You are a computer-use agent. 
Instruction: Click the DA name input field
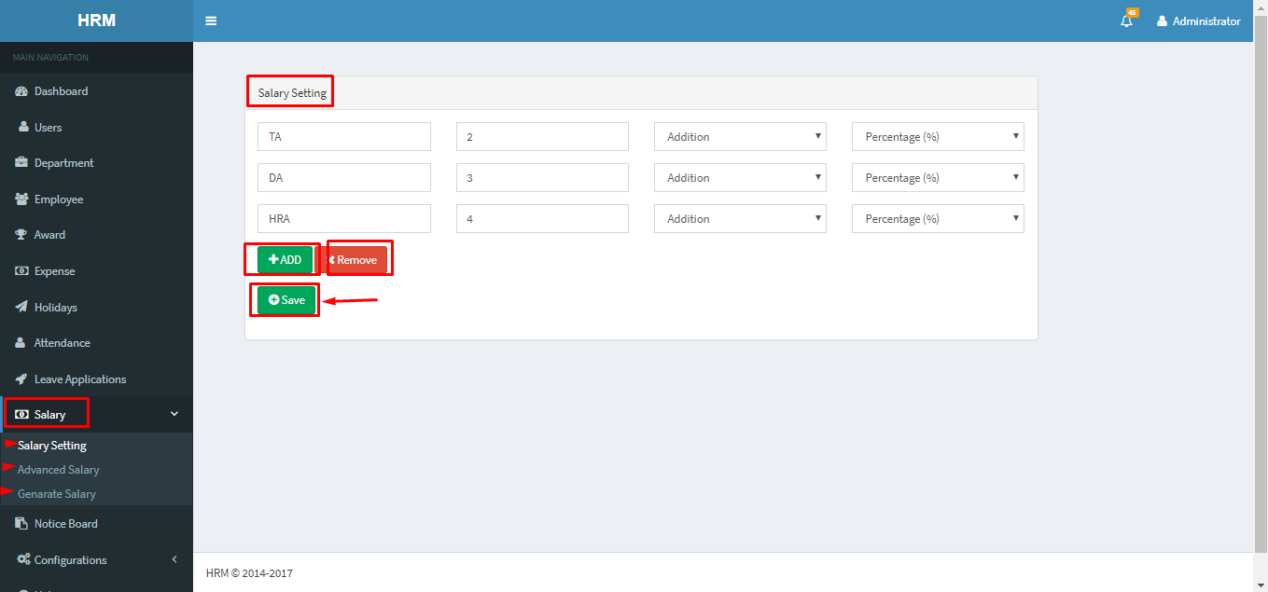tap(344, 177)
